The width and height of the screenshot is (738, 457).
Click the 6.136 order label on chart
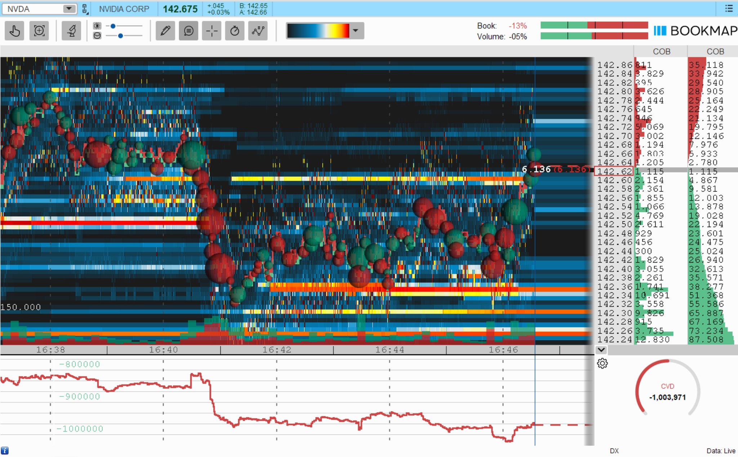click(536, 169)
